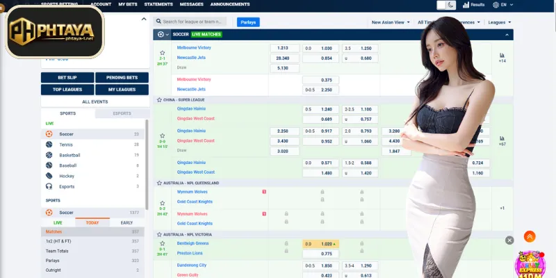Bet Melbourne Victory at odds 1.213

click(x=285, y=48)
